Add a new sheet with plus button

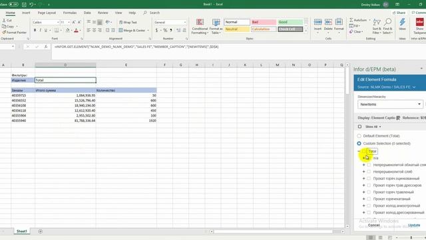[40, 231]
